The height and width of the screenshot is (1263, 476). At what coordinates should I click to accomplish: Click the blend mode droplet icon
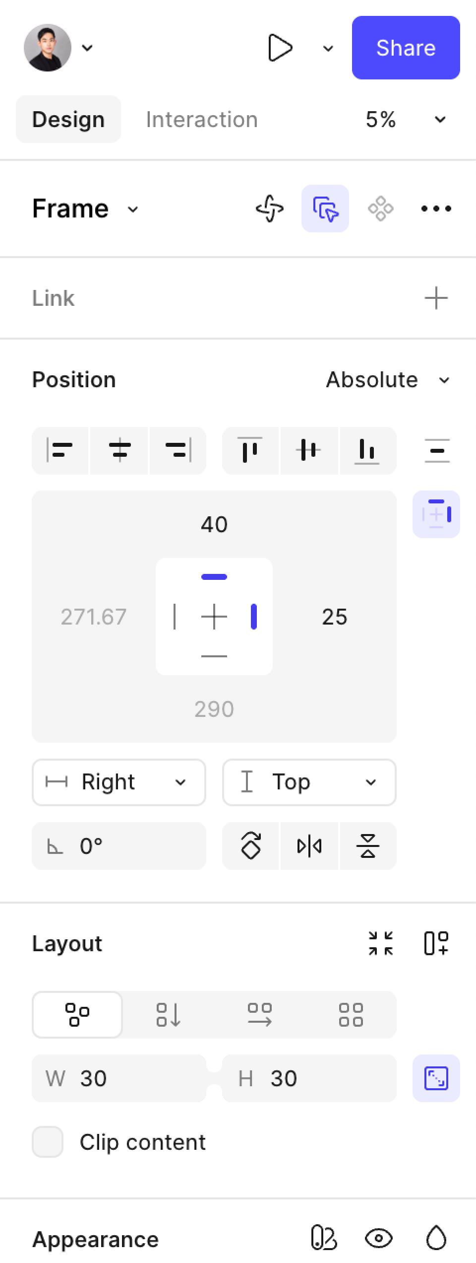click(x=436, y=1238)
